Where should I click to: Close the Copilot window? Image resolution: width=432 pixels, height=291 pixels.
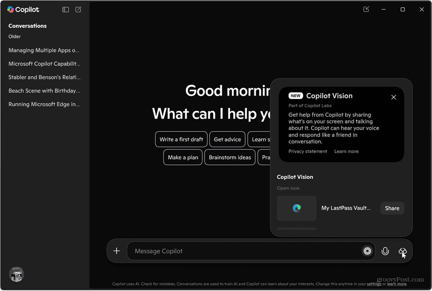pos(421,10)
